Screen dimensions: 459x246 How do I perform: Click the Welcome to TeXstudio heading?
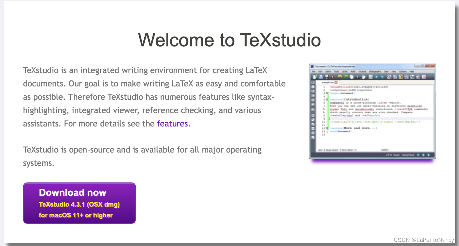(229, 40)
